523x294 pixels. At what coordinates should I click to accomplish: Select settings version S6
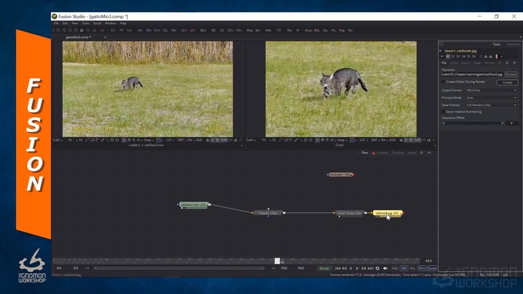(474, 56)
